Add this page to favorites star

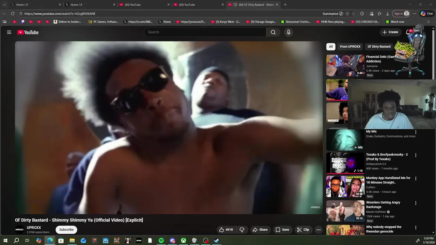pyautogui.click(x=354, y=14)
